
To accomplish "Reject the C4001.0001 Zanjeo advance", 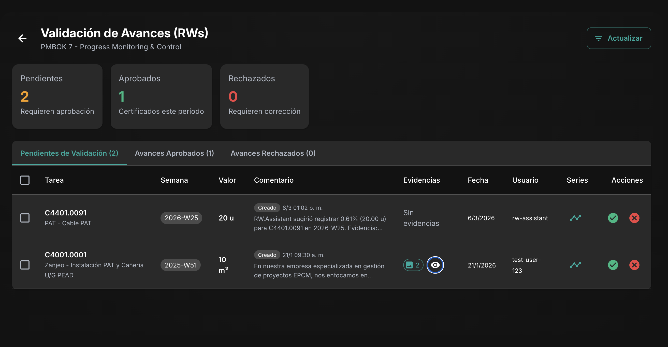I will pyautogui.click(x=634, y=265).
